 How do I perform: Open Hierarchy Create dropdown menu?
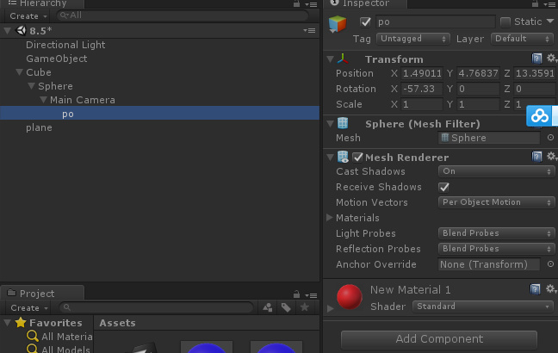(28, 16)
